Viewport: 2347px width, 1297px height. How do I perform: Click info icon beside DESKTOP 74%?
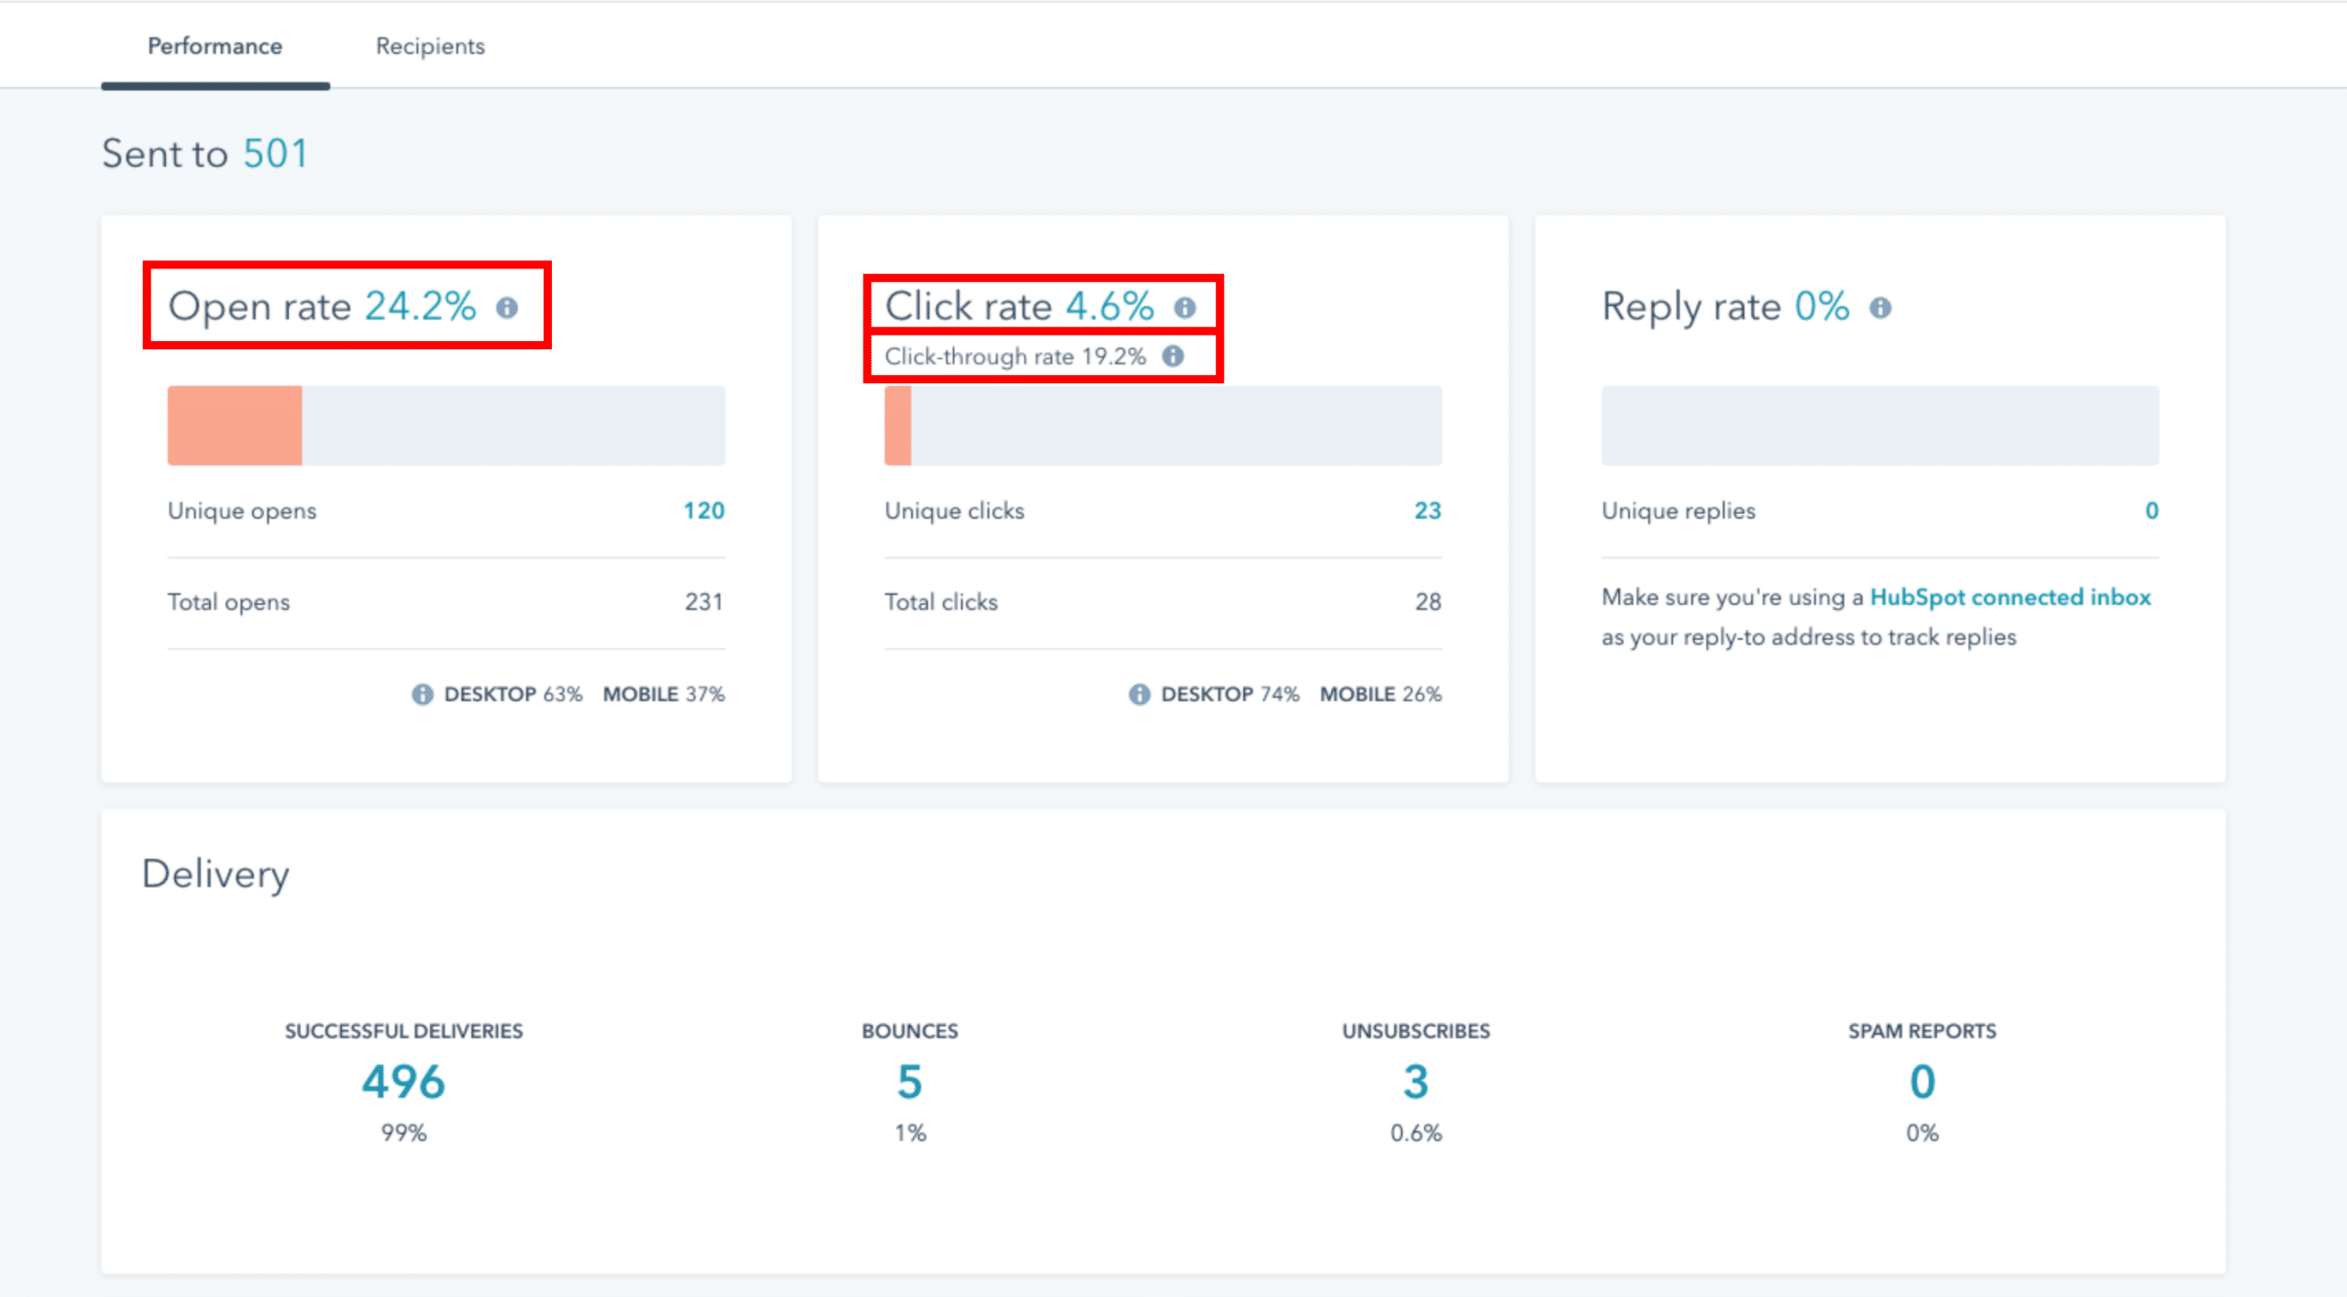[x=1139, y=695]
